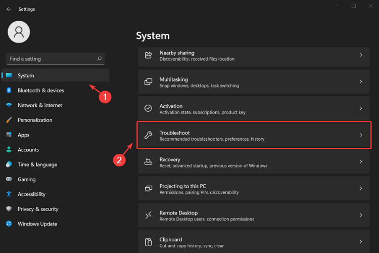Image resolution: width=379 pixels, height=253 pixels.
Task: Click the Wi-Fi Network icon in sidebar
Action: (9, 105)
